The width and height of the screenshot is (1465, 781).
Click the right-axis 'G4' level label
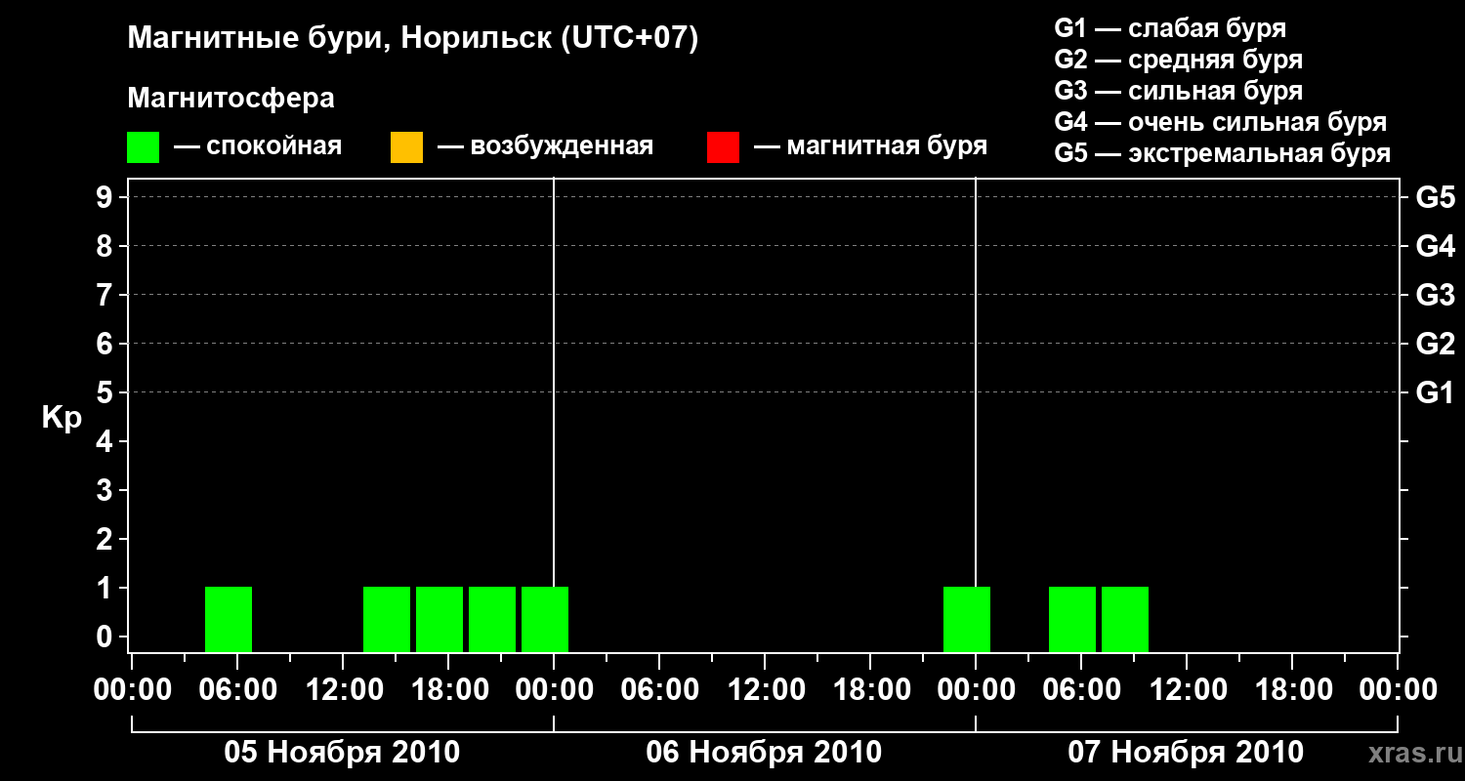(x=1436, y=246)
